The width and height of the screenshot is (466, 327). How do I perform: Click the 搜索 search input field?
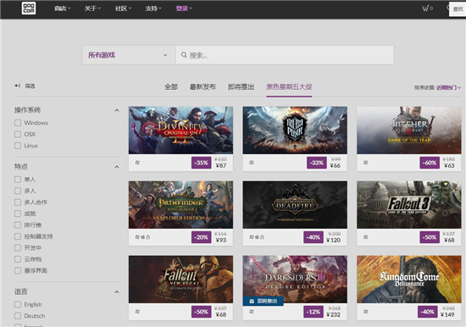285,55
